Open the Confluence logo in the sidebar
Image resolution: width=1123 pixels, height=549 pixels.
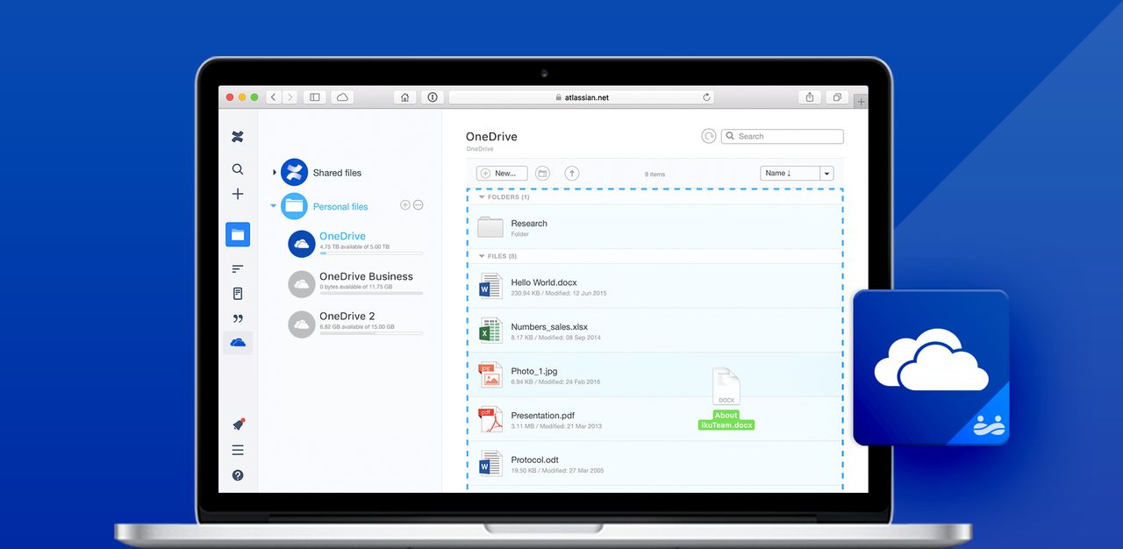(x=237, y=137)
